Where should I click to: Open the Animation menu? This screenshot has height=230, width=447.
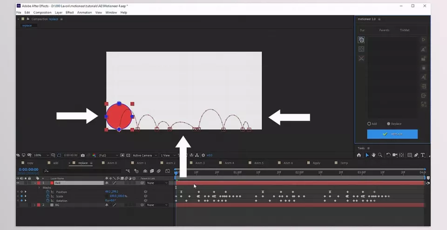[x=84, y=13]
